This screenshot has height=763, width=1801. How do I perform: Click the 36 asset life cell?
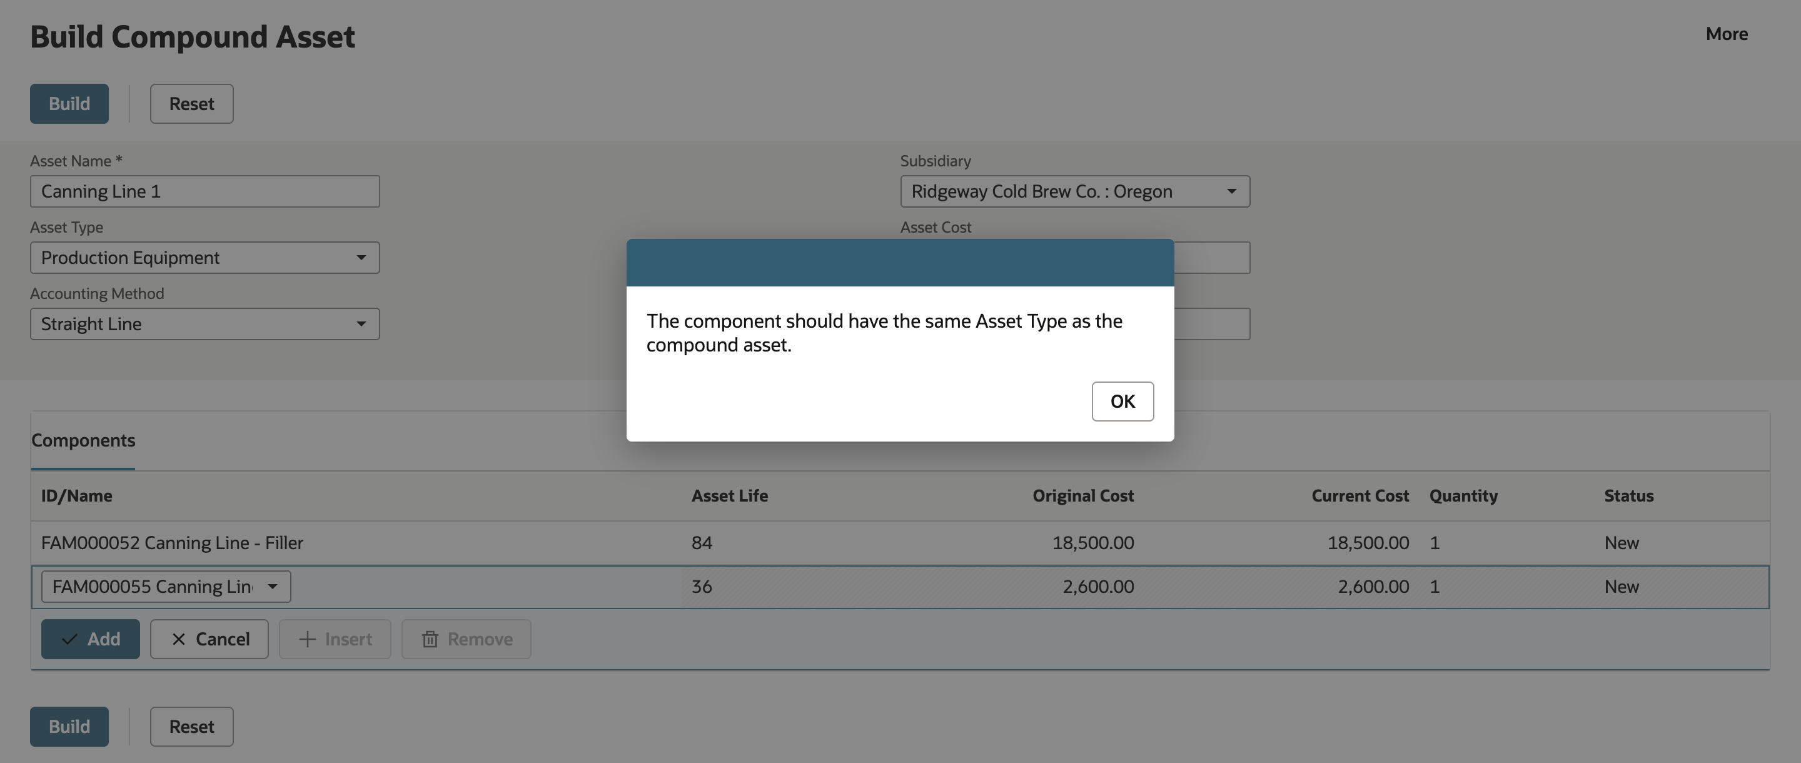click(702, 586)
